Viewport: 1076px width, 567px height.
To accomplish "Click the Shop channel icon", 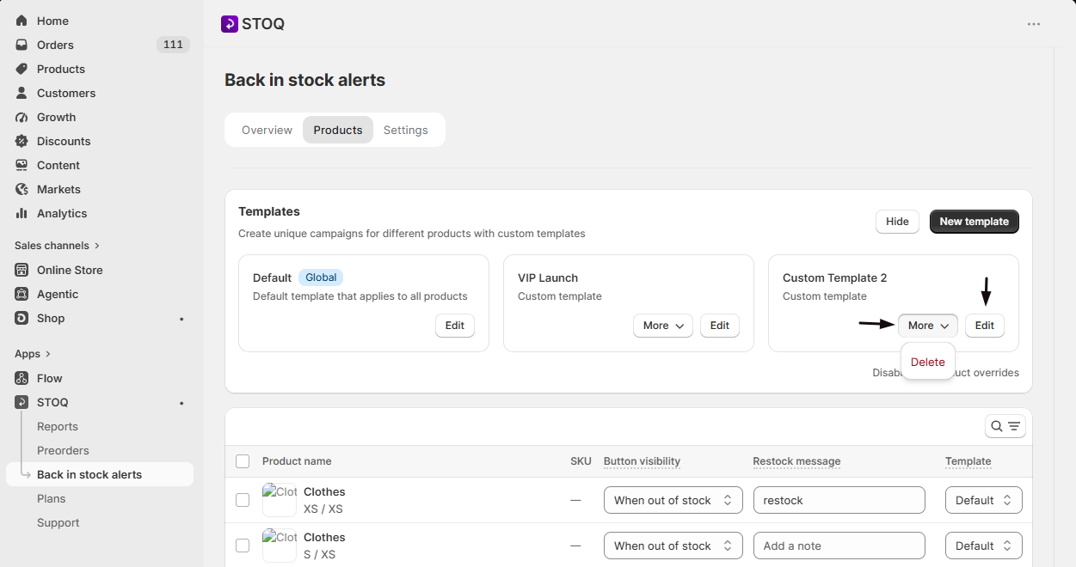I will pos(22,318).
